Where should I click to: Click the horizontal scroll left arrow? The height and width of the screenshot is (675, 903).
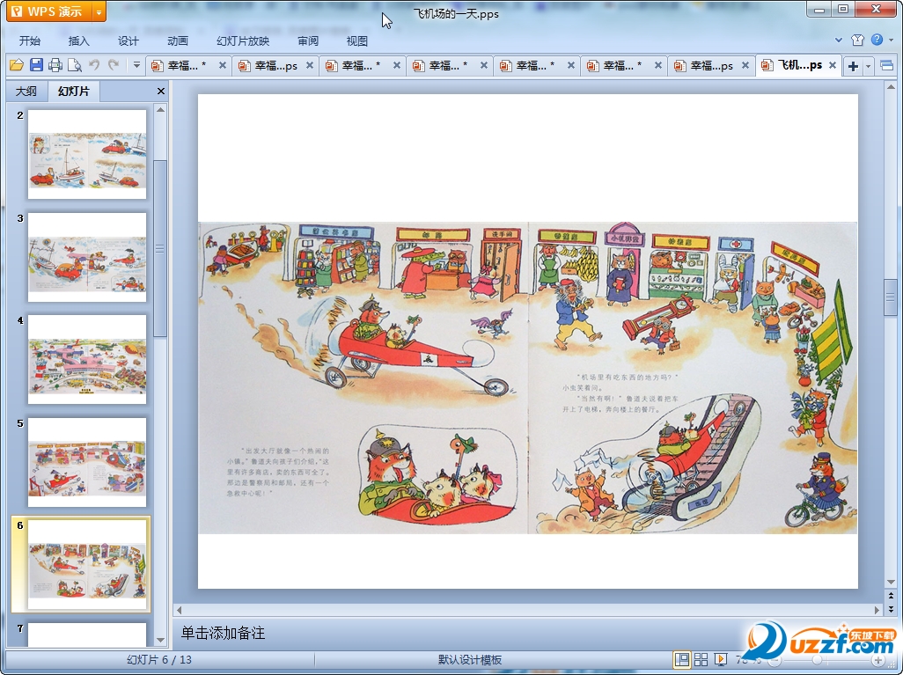179,610
